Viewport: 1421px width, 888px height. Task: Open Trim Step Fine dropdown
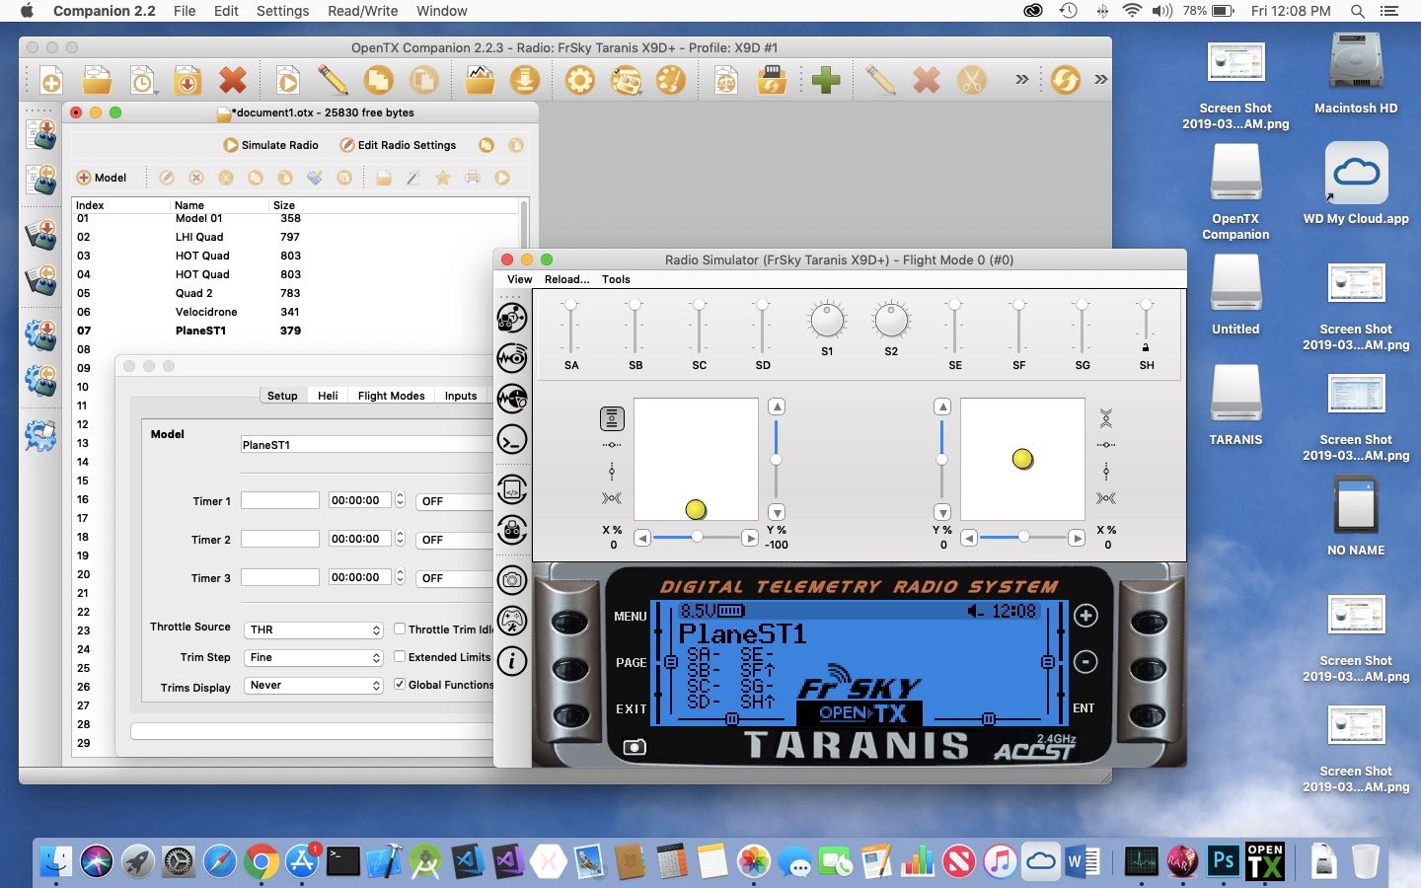coord(314,657)
